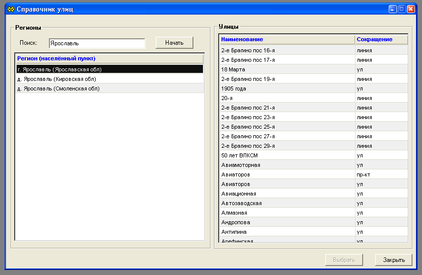Screen dimensions: 422x275
Task: Focus the Поиск search input field
Action: click(x=97, y=43)
